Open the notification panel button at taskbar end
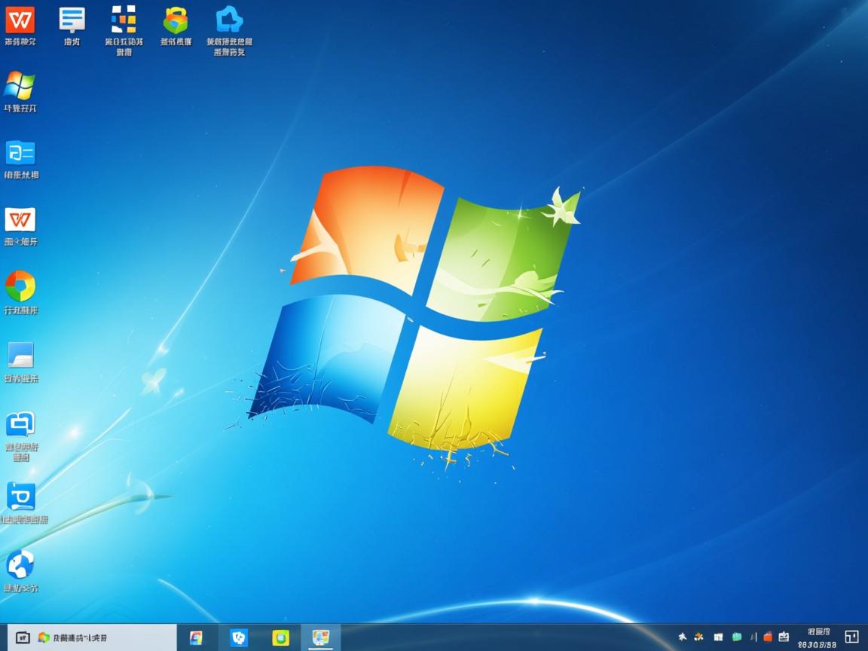This screenshot has height=651, width=868. (x=851, y=637)
